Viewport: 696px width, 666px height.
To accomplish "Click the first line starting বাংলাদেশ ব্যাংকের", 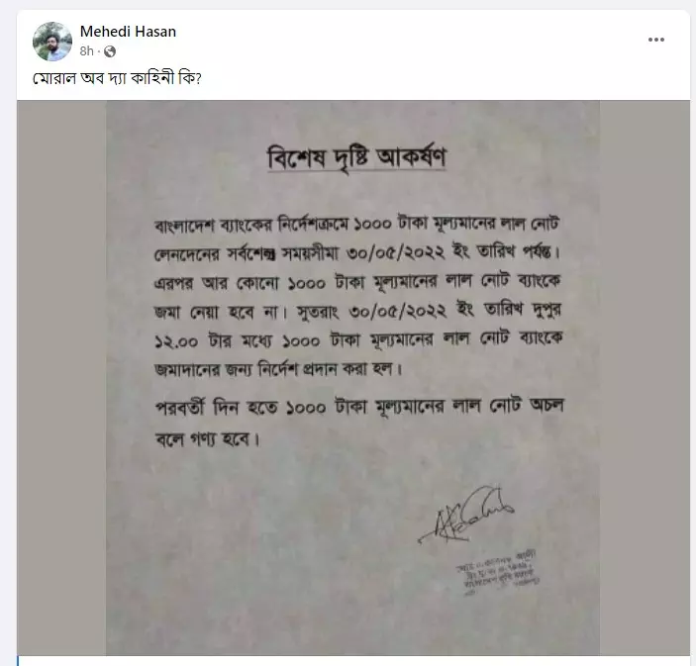I will coord(356,224).
